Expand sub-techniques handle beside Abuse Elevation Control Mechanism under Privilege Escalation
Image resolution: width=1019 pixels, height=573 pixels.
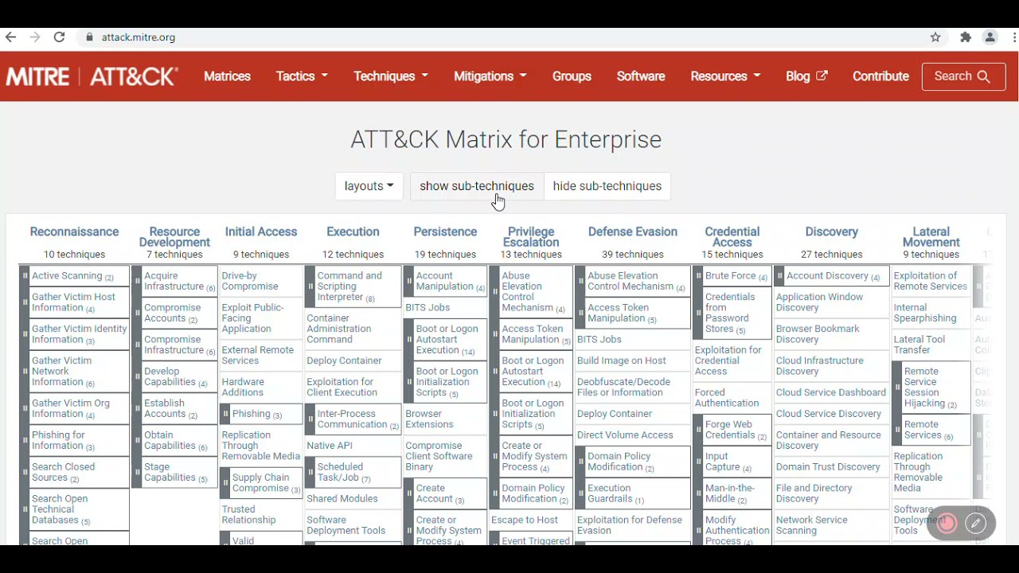[494, 292]
